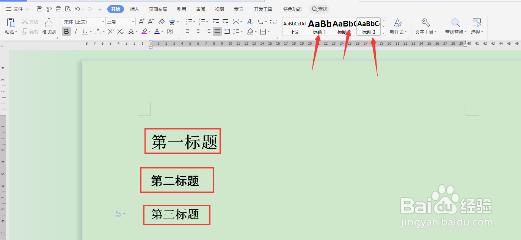Switch to the 视图 tab
This screenshot has width=521, height=240.
pyautogui.click(x=219, y=9)
